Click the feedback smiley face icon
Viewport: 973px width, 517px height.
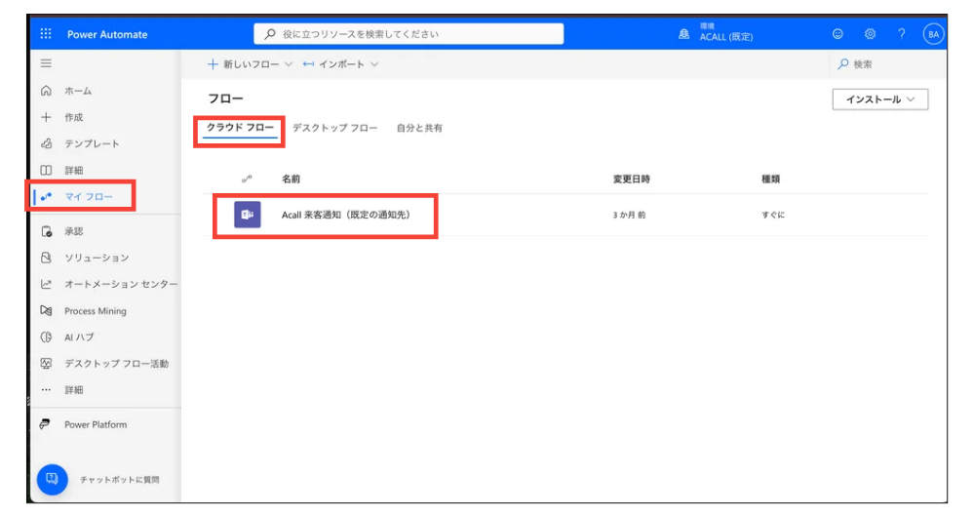(837, 34)
